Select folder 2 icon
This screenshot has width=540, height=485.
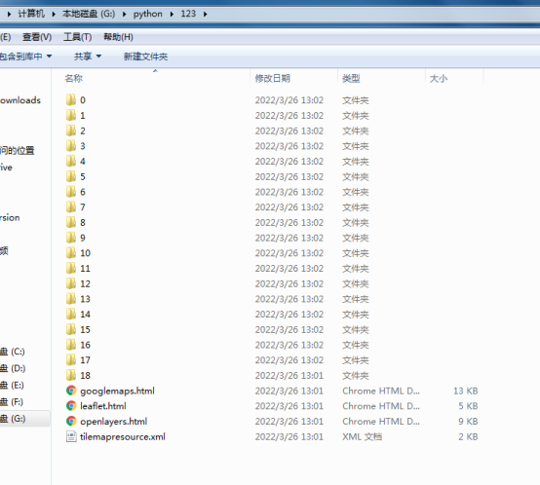[71, 131]
